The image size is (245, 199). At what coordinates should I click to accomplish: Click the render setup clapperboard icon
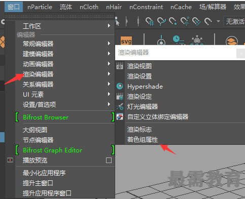[x=120, y=96]
